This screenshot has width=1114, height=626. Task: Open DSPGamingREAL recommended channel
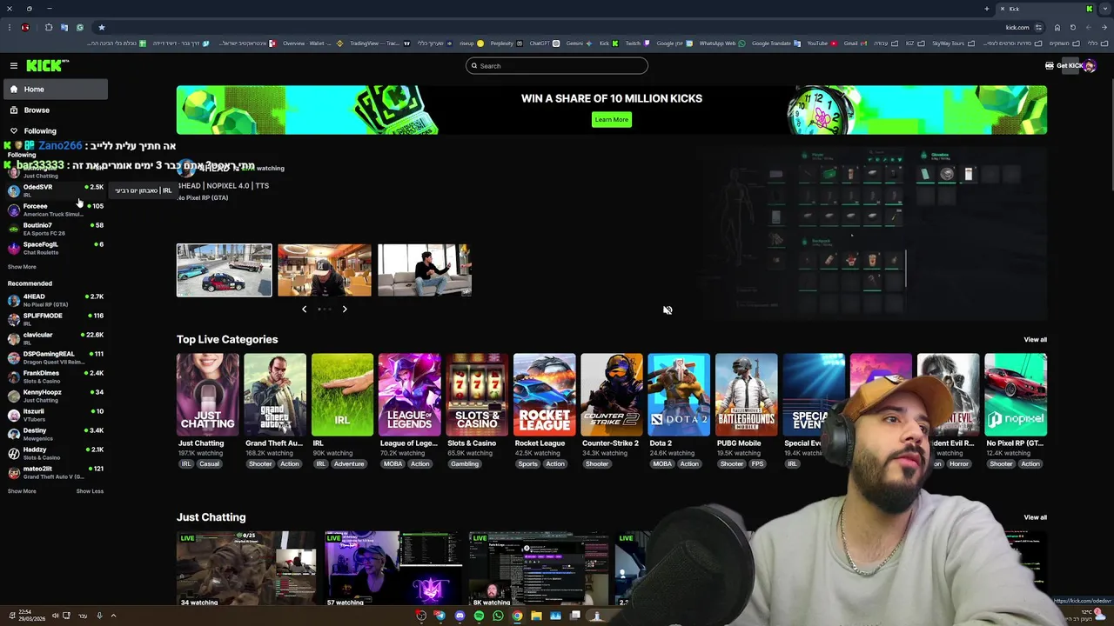click(x=55, y=357)
